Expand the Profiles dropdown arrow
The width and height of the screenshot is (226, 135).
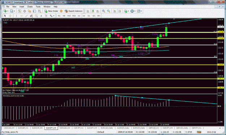tap(14, 11)
